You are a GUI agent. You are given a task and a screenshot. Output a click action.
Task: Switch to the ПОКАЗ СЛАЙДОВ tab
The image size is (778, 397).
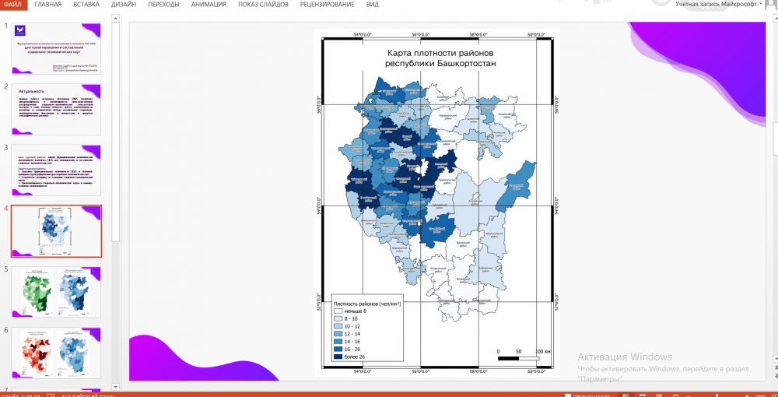(x=261, y=5)
